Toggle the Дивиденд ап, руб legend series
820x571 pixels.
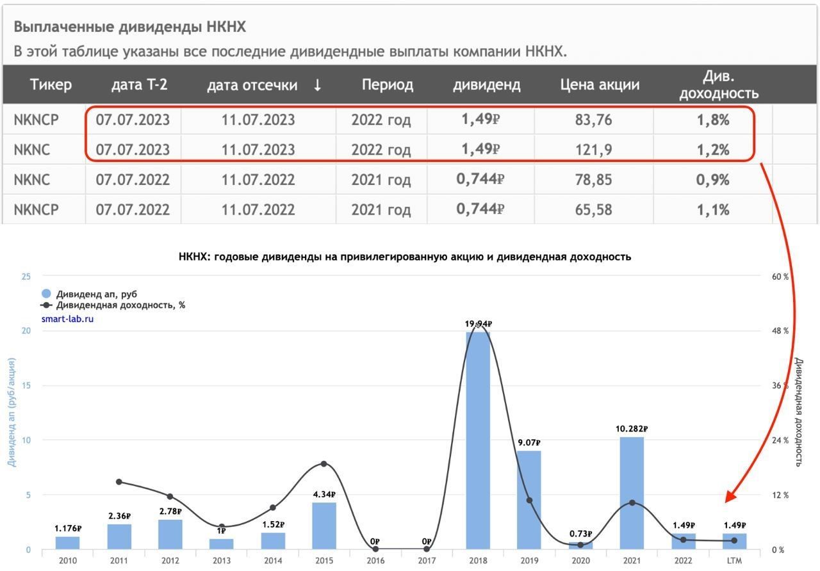tap(89, 294)
